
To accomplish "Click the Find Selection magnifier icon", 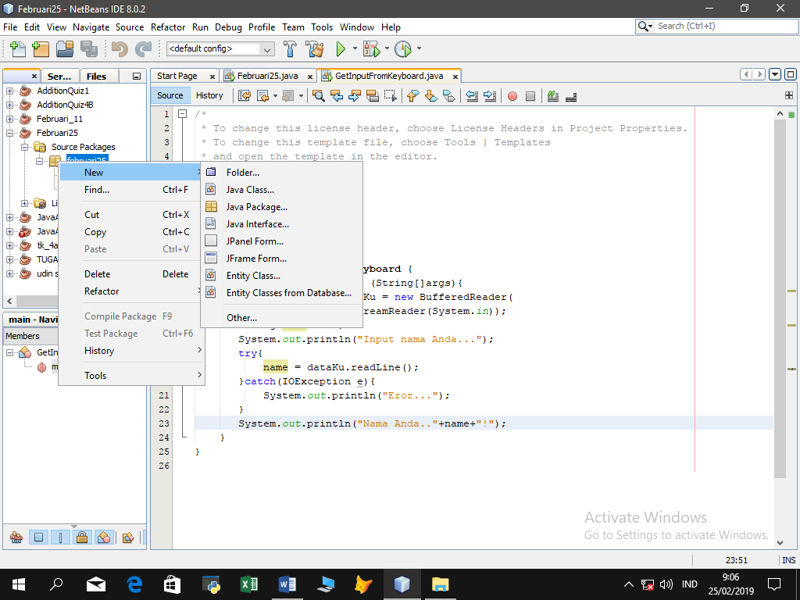I will pos(319,96).
